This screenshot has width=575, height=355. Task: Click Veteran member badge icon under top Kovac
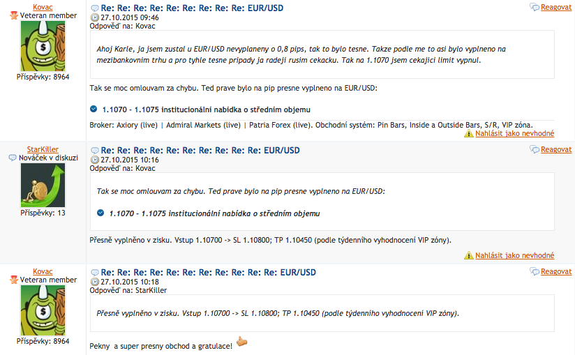click(13, 15)
